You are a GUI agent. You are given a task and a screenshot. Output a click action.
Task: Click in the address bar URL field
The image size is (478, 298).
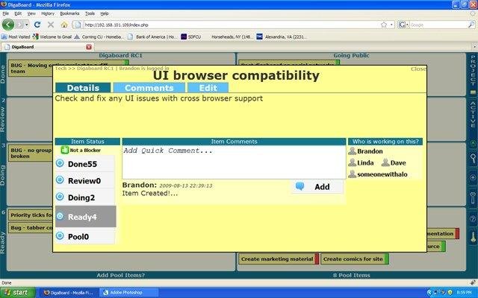pyautogui.click(x=232, y=25)
